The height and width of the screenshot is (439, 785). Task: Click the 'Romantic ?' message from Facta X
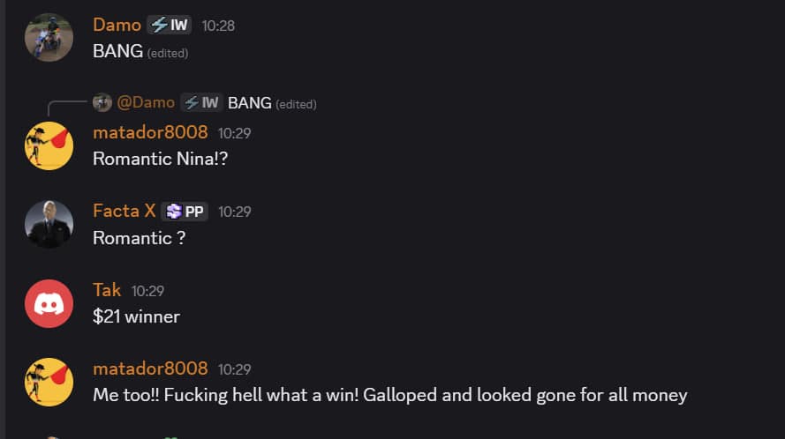click(x=140, y=238)
